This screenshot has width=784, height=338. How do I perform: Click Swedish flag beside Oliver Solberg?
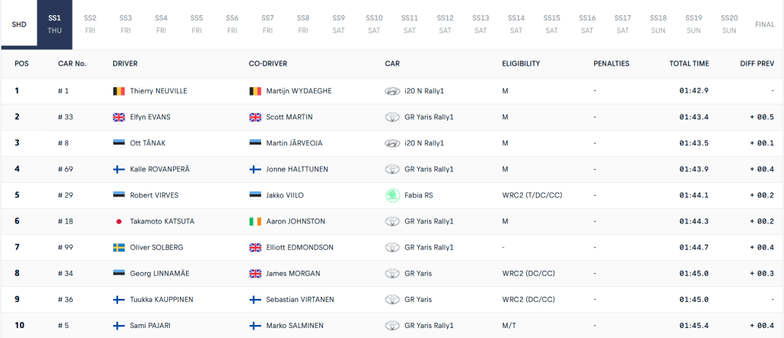(119, 247)
